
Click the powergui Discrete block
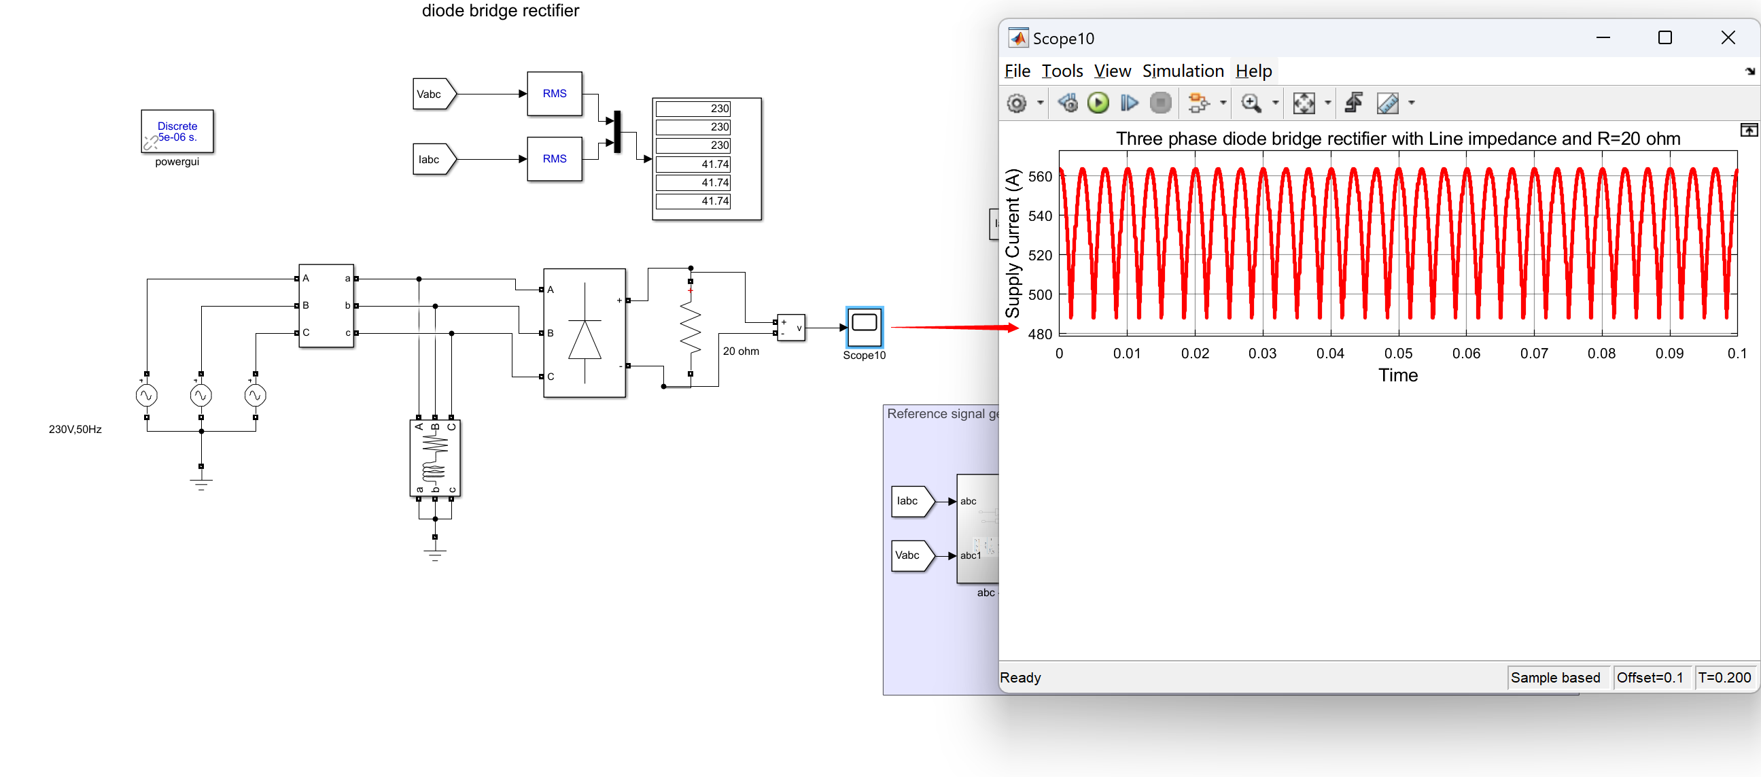click(x=177, y=131)
